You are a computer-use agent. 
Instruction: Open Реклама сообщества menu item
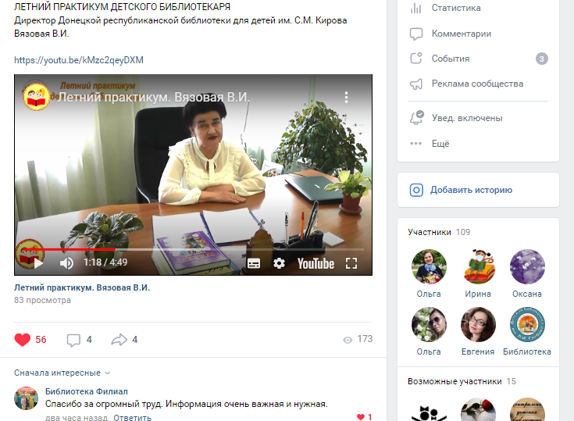tap(478, 84)
